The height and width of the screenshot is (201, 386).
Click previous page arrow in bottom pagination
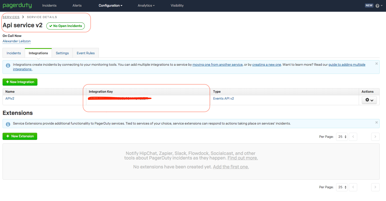pos(353,187)
